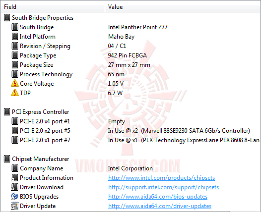Click the BIOS Upgrades icon
Image resolution: width=261 pixels, height=212 pixels.
[14, 197]
